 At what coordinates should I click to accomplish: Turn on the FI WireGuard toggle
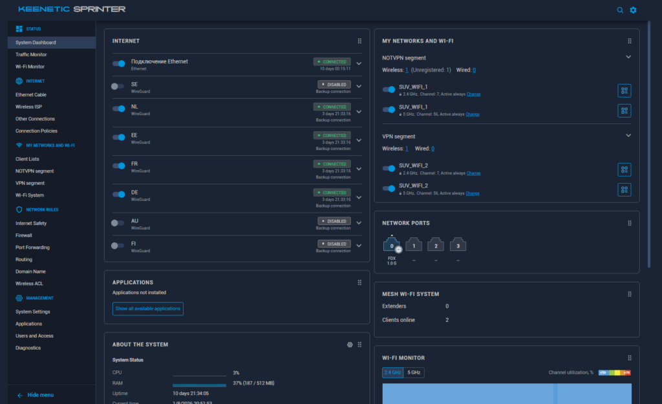(x=118, y=246)
